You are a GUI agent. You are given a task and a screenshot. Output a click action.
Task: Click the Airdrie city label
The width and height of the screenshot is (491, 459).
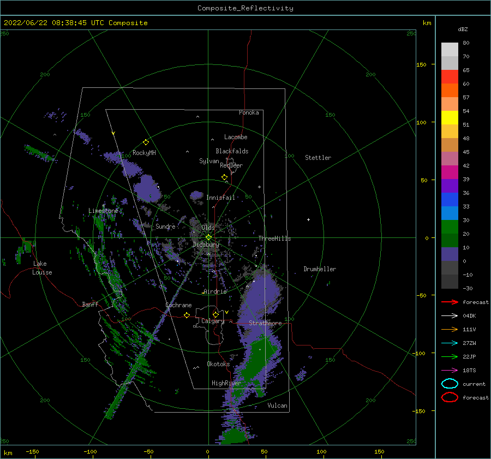[x=215, y=291]
